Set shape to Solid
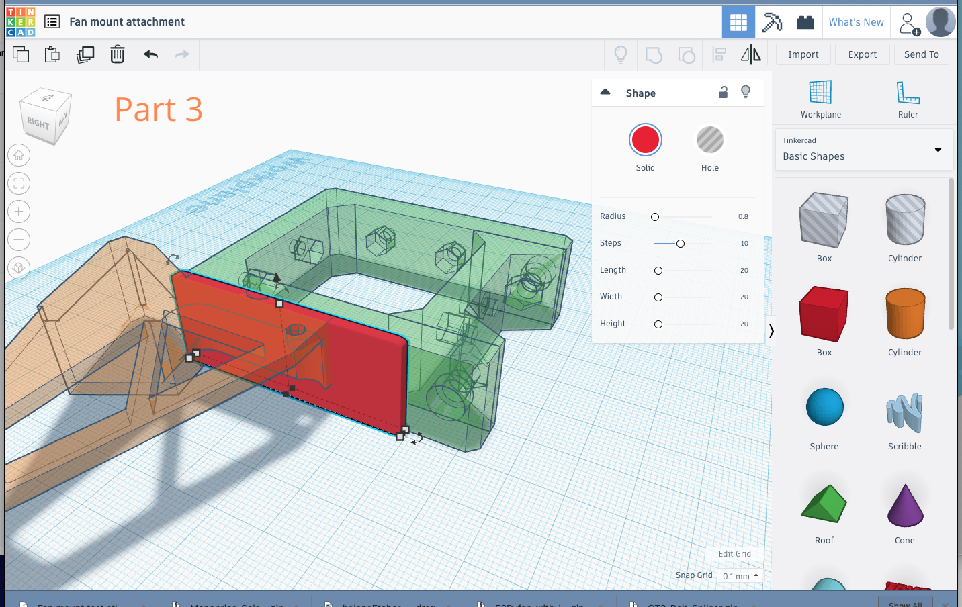The image size is (962, 607). point(646,140)
